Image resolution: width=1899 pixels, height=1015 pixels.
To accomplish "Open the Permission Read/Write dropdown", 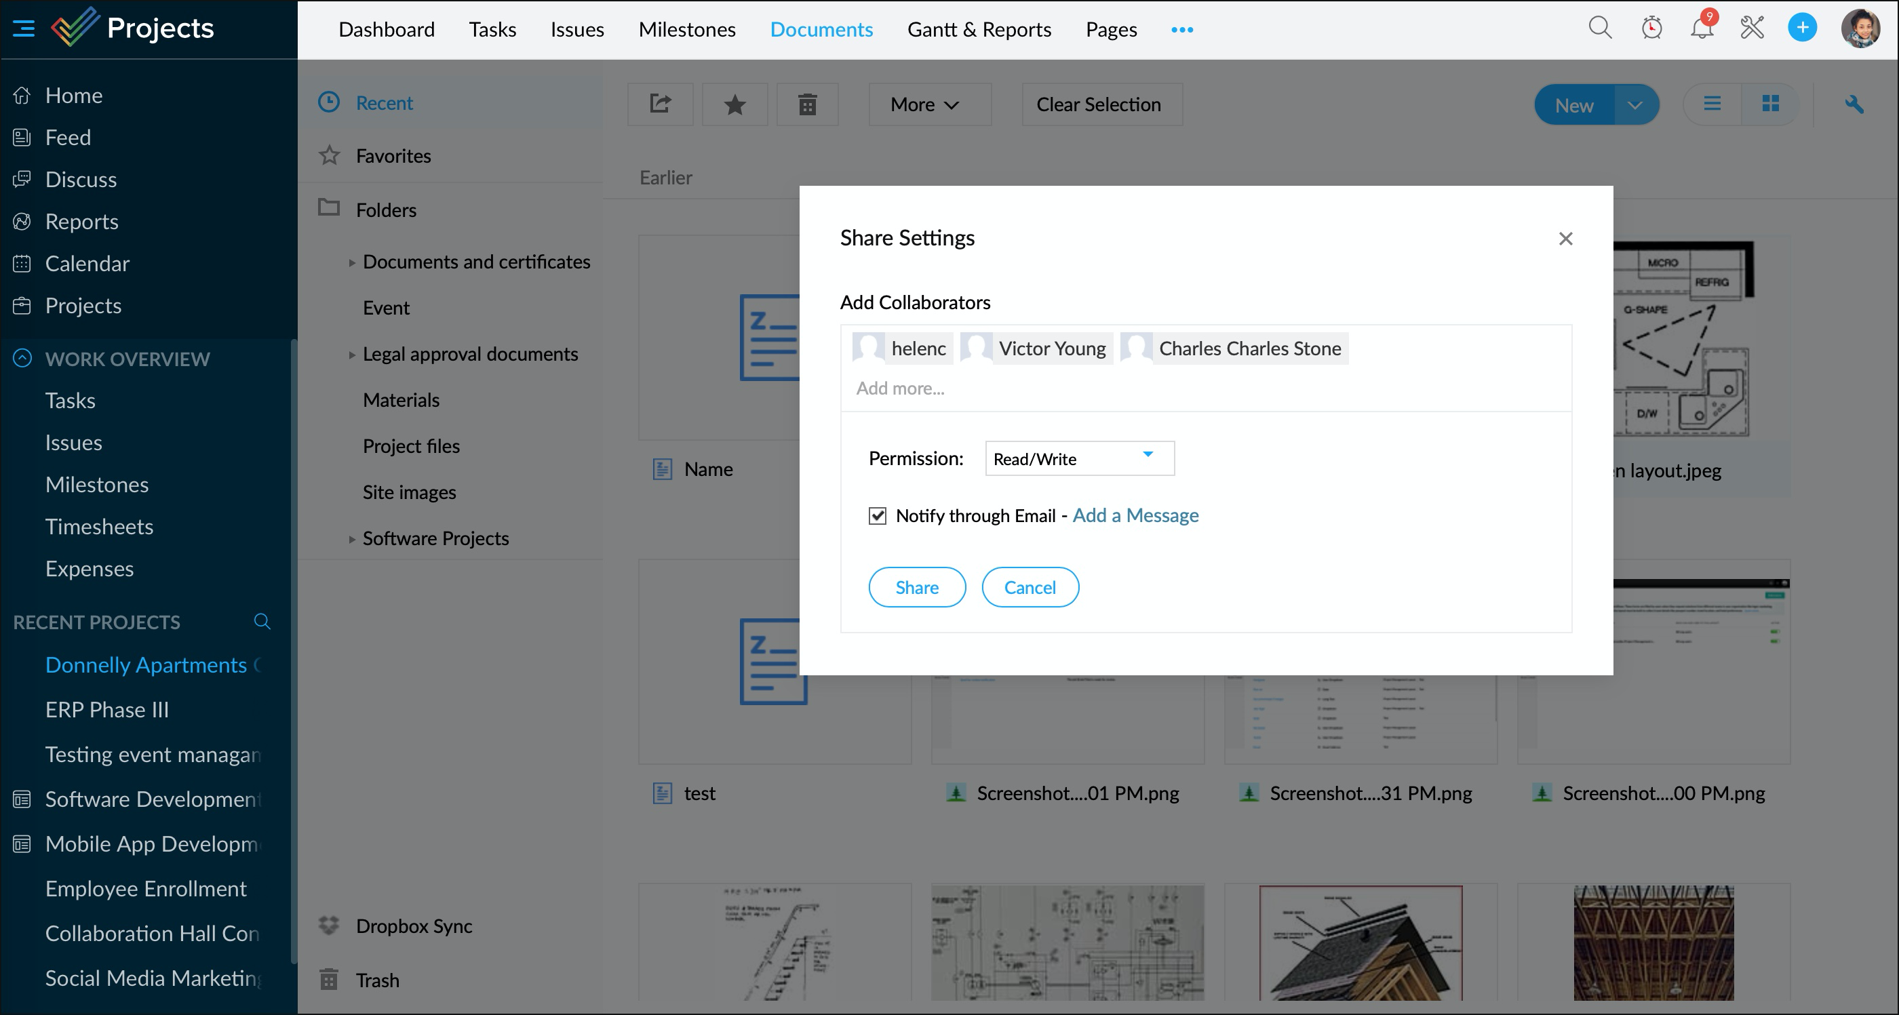I will point(1079,458).
